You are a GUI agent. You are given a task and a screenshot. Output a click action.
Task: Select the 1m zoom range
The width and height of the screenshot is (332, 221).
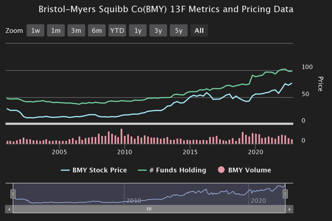point(56,31)
